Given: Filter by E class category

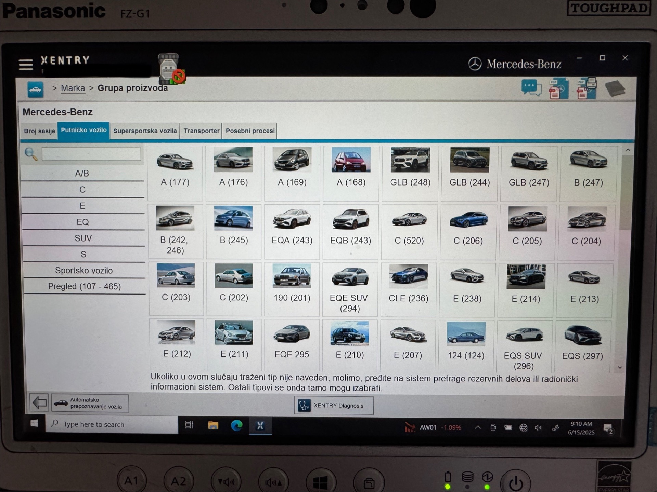Looking at the screenshot, I should [x=82, y=206].
